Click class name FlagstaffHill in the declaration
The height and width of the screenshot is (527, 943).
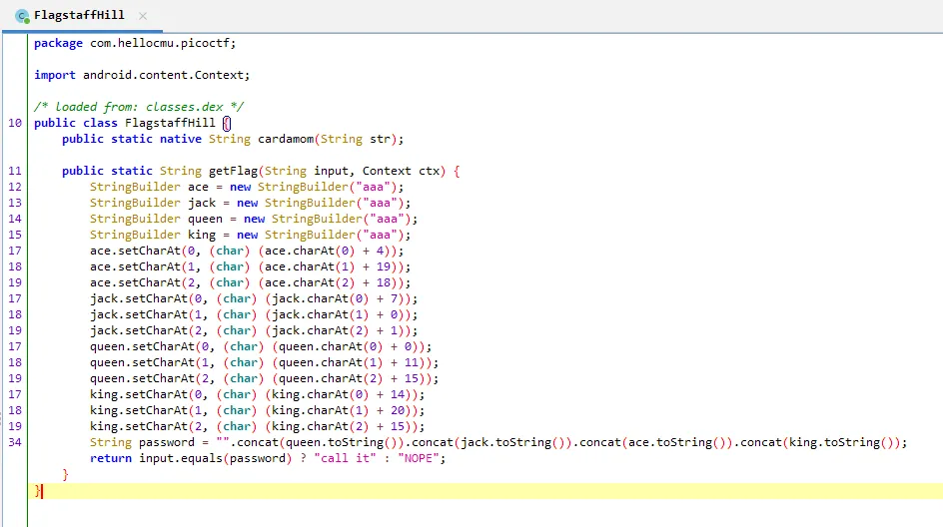[x=170, y=123]
